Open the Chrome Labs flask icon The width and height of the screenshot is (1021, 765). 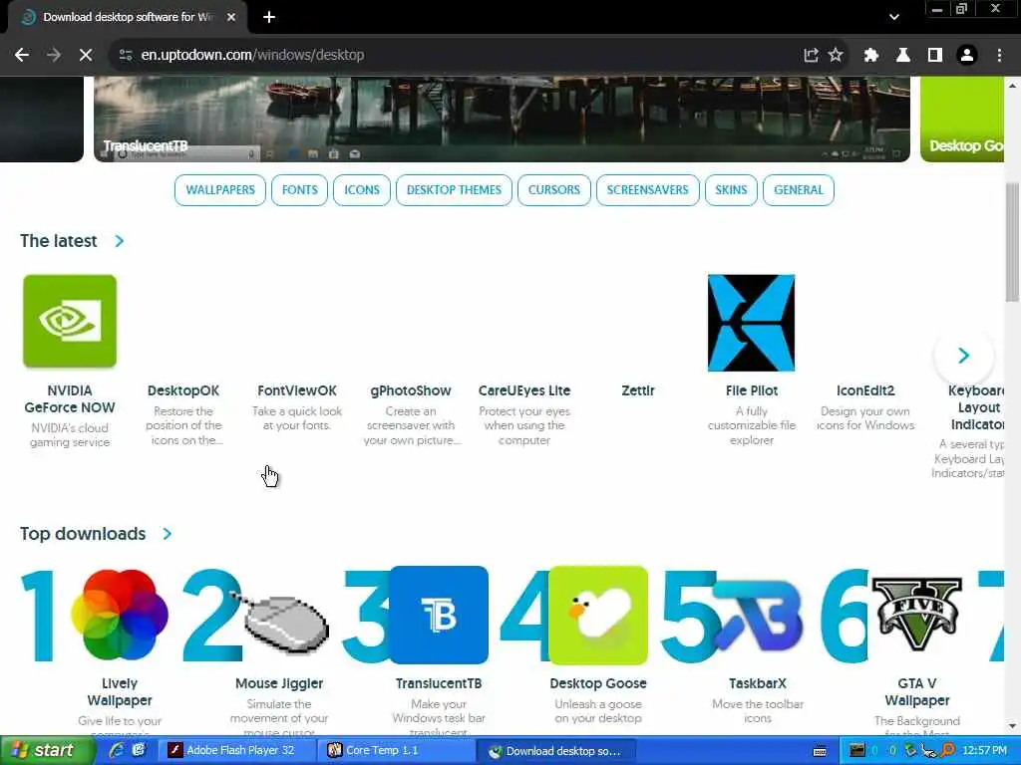tap(903, 55)
